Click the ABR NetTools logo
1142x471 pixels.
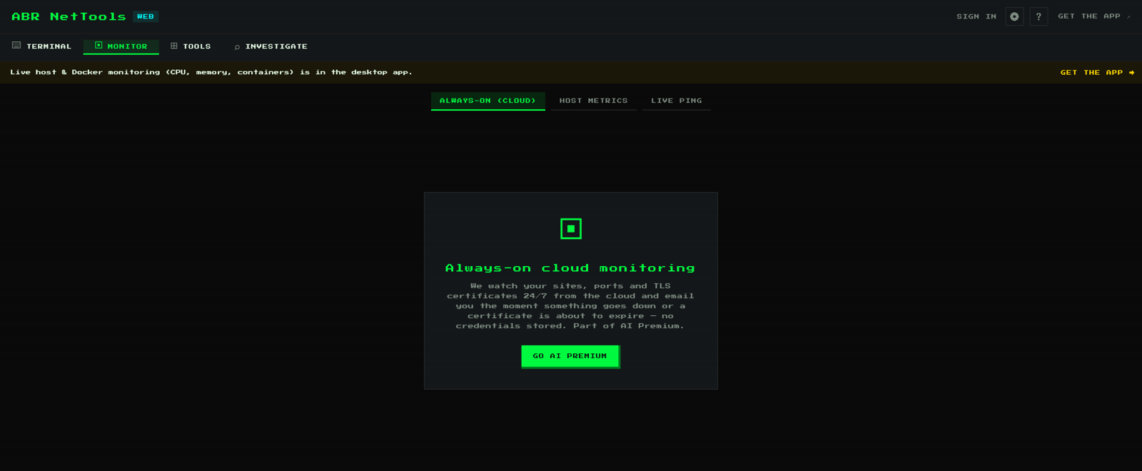[x=69, y=16]
